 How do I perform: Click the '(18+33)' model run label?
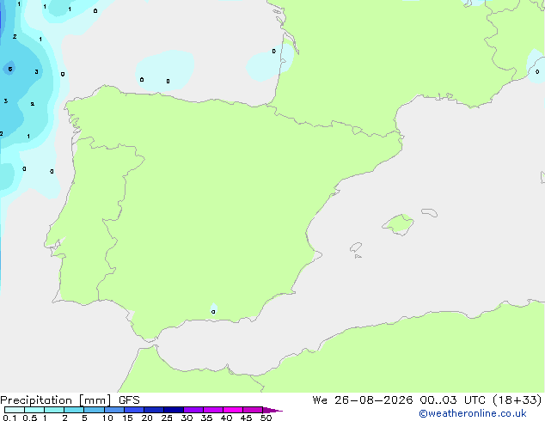point(517,400)
